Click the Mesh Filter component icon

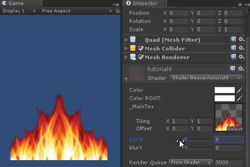(133, 39)
